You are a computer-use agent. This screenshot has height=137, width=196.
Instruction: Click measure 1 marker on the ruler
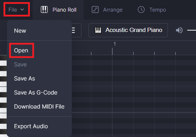[115, 44]
